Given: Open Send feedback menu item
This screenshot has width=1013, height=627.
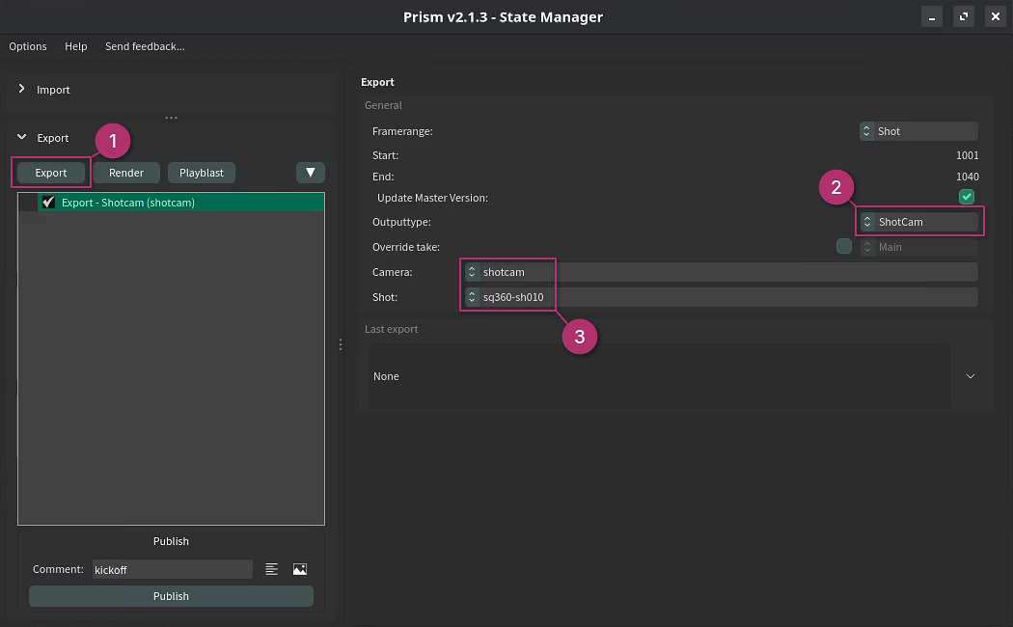Looking at the screenshot, I should click(x=145, y=46).
